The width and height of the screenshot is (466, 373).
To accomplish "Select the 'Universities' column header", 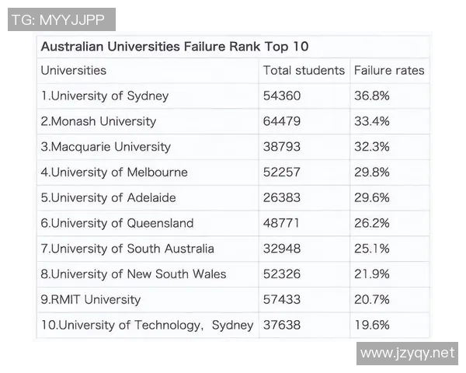I will pos(74,71).
